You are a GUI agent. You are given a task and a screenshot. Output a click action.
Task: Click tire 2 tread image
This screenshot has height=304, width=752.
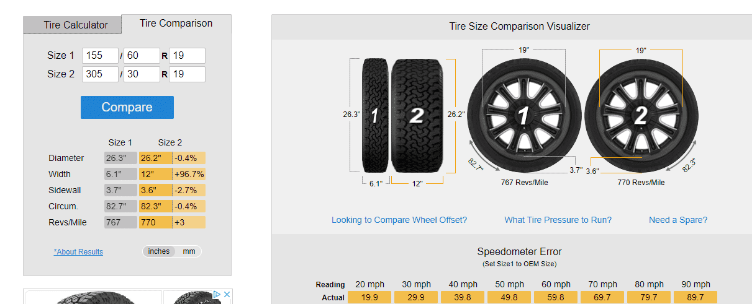coord(417,116)
